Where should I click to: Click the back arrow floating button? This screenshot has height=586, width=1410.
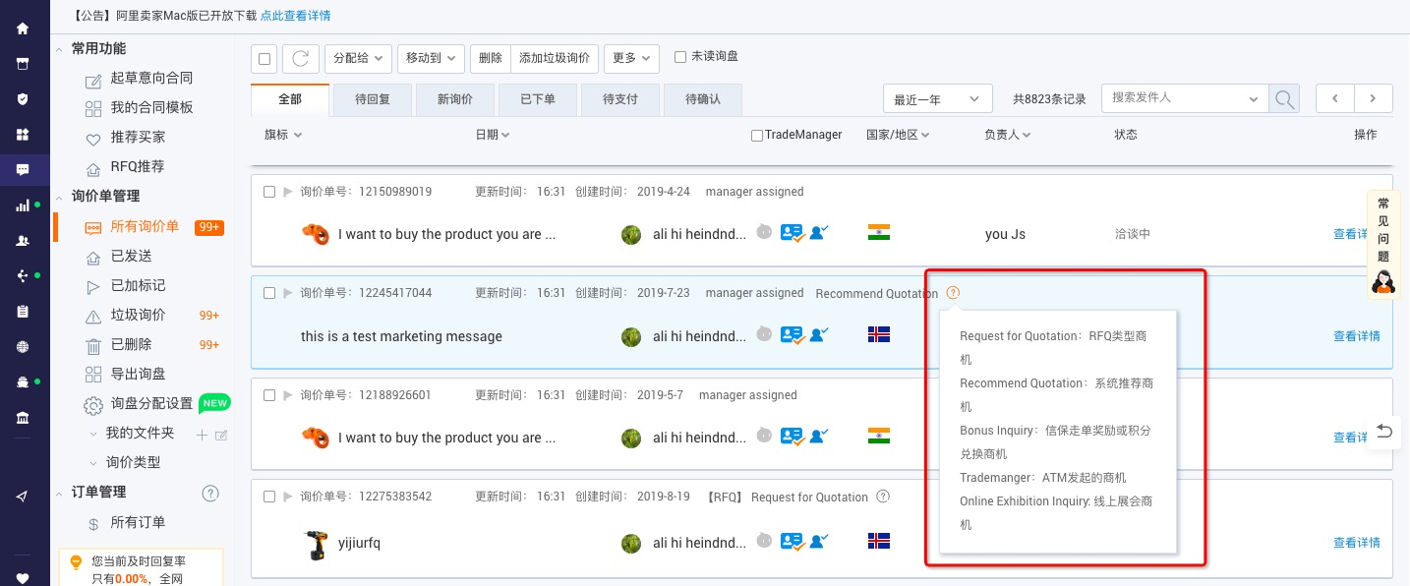1384,431
